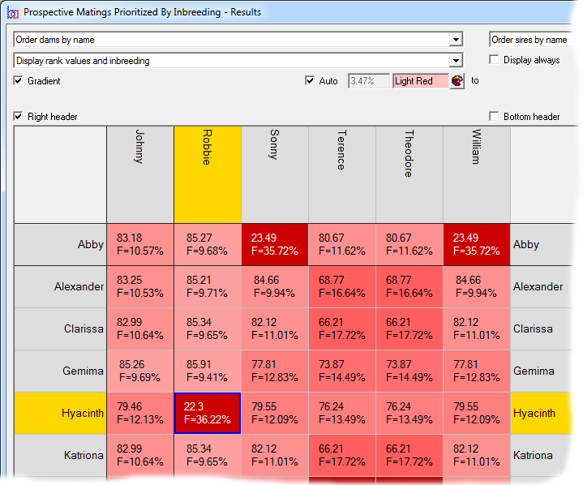Screen dimensions: 583x485
Task: Enable the Bottom header checkbox
Action: coord(494,117)
